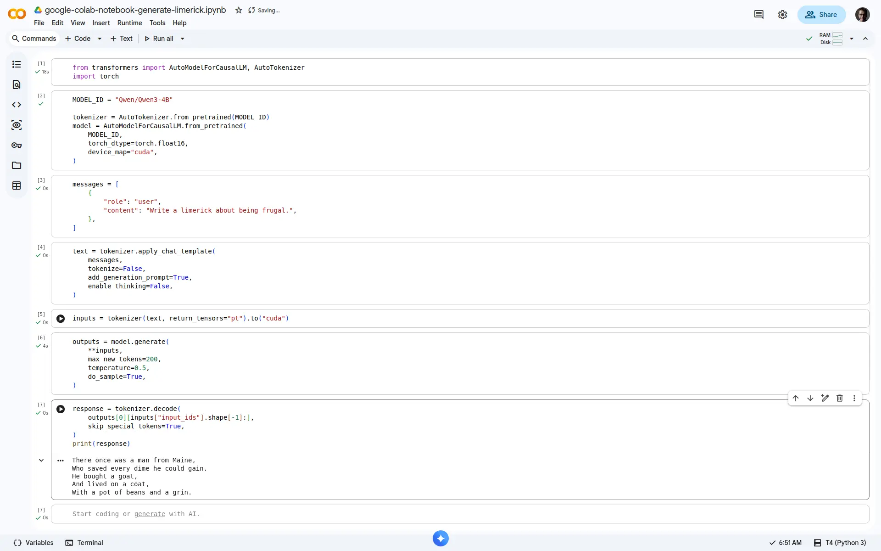The height and width of the screenshot is (551, 881).
Task: Move cell down with arrow icon
Action: (810, 398)
